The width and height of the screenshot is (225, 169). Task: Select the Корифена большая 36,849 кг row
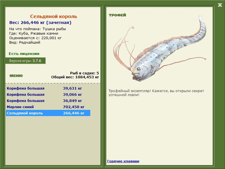[x=48, y=101]
